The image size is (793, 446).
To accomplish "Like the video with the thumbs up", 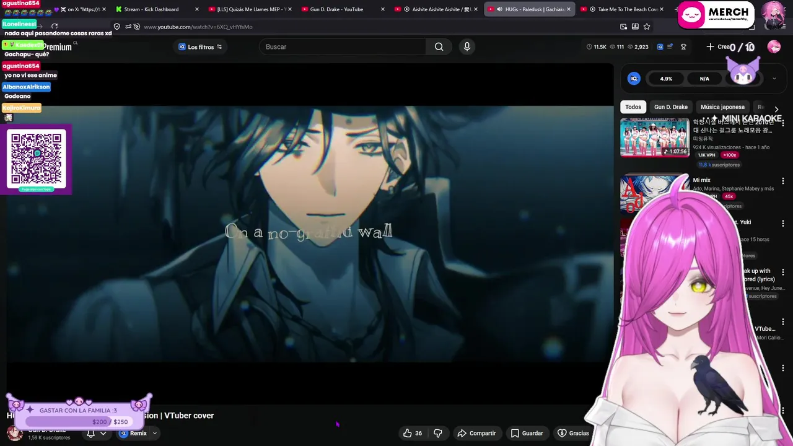I will pos(413,433).
